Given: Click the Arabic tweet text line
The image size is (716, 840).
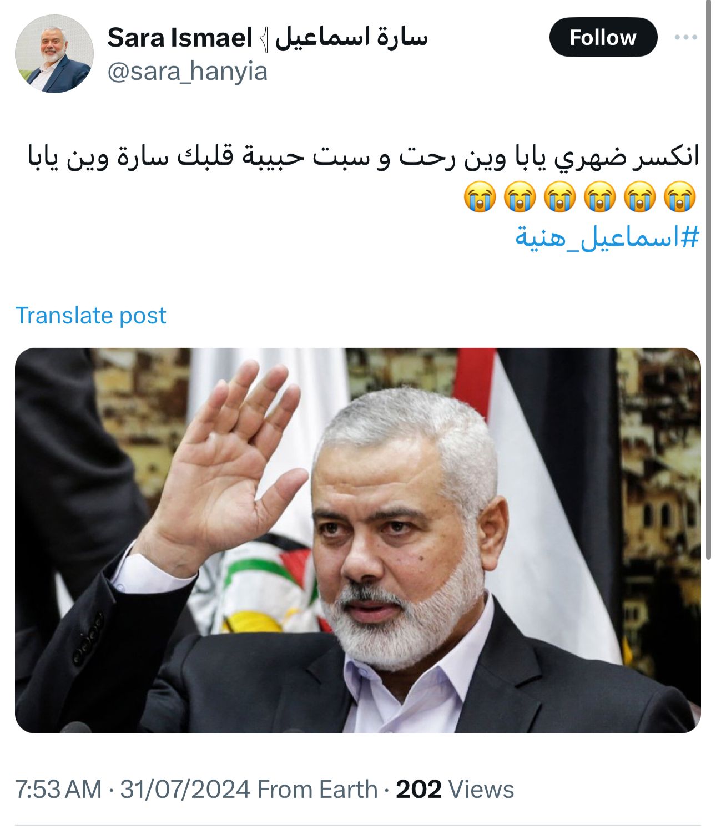Looking at the screenshot, I should click(363, 157).
